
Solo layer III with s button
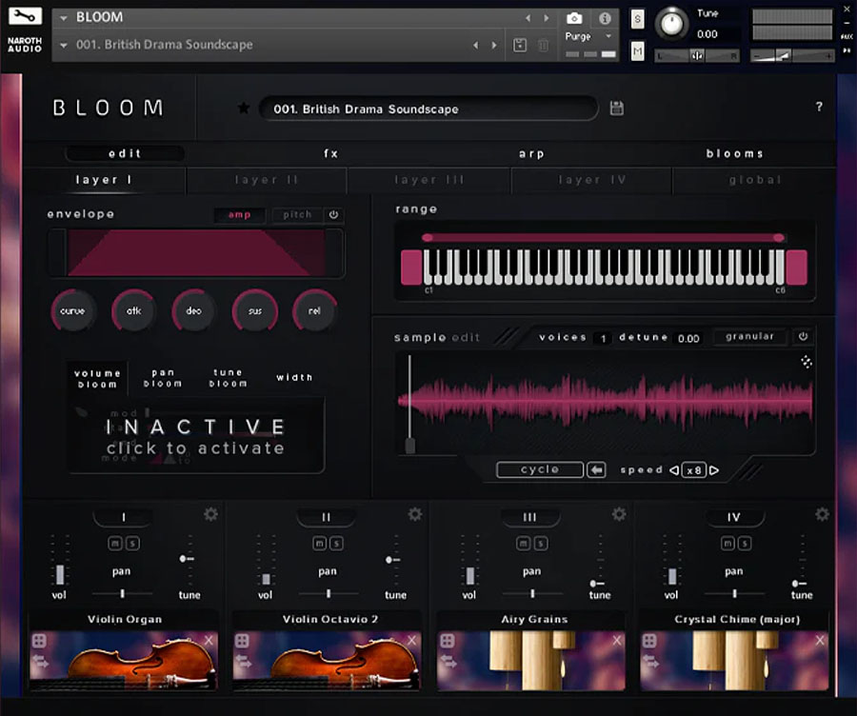[541, 544]
